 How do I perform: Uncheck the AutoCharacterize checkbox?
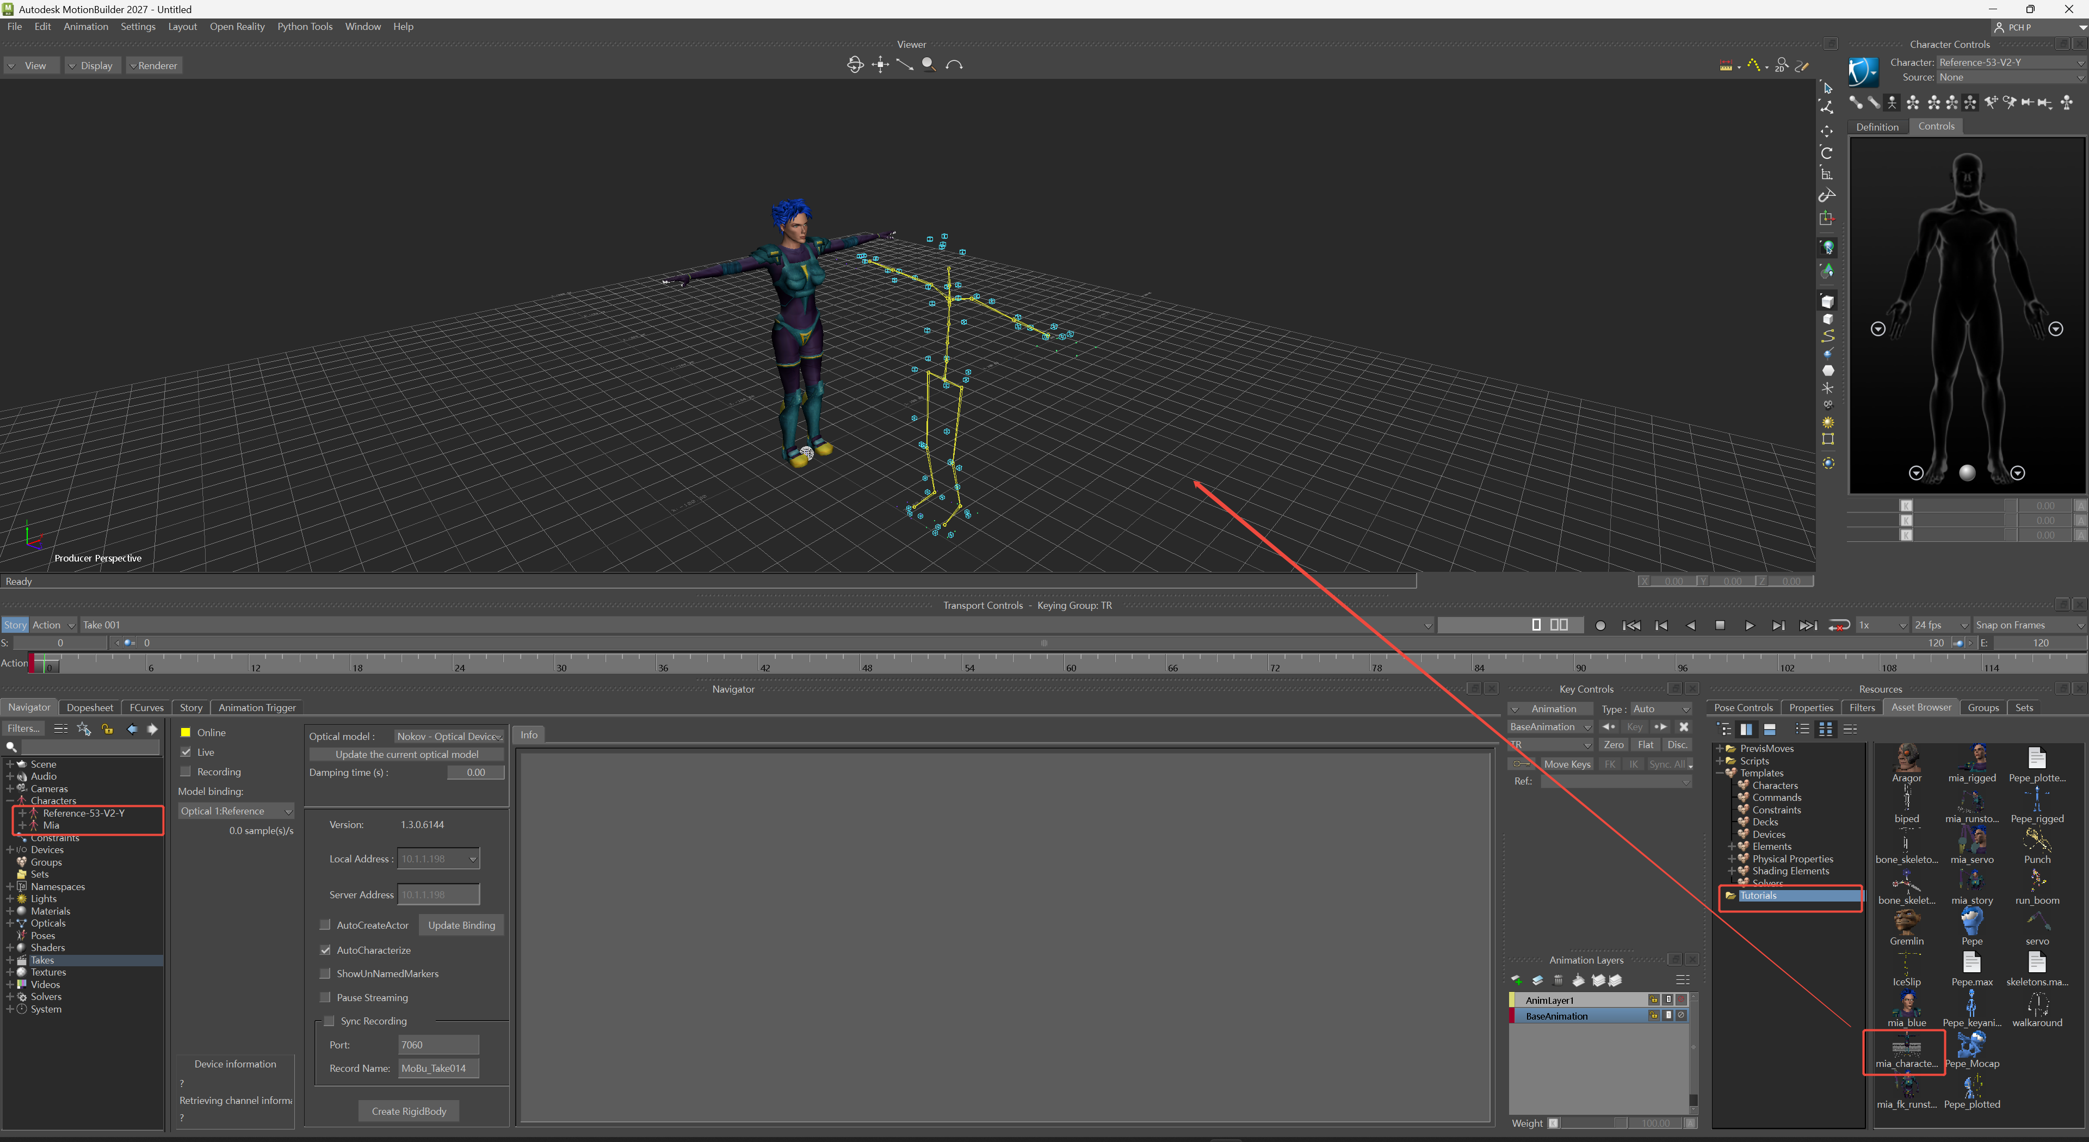(325, 950)
